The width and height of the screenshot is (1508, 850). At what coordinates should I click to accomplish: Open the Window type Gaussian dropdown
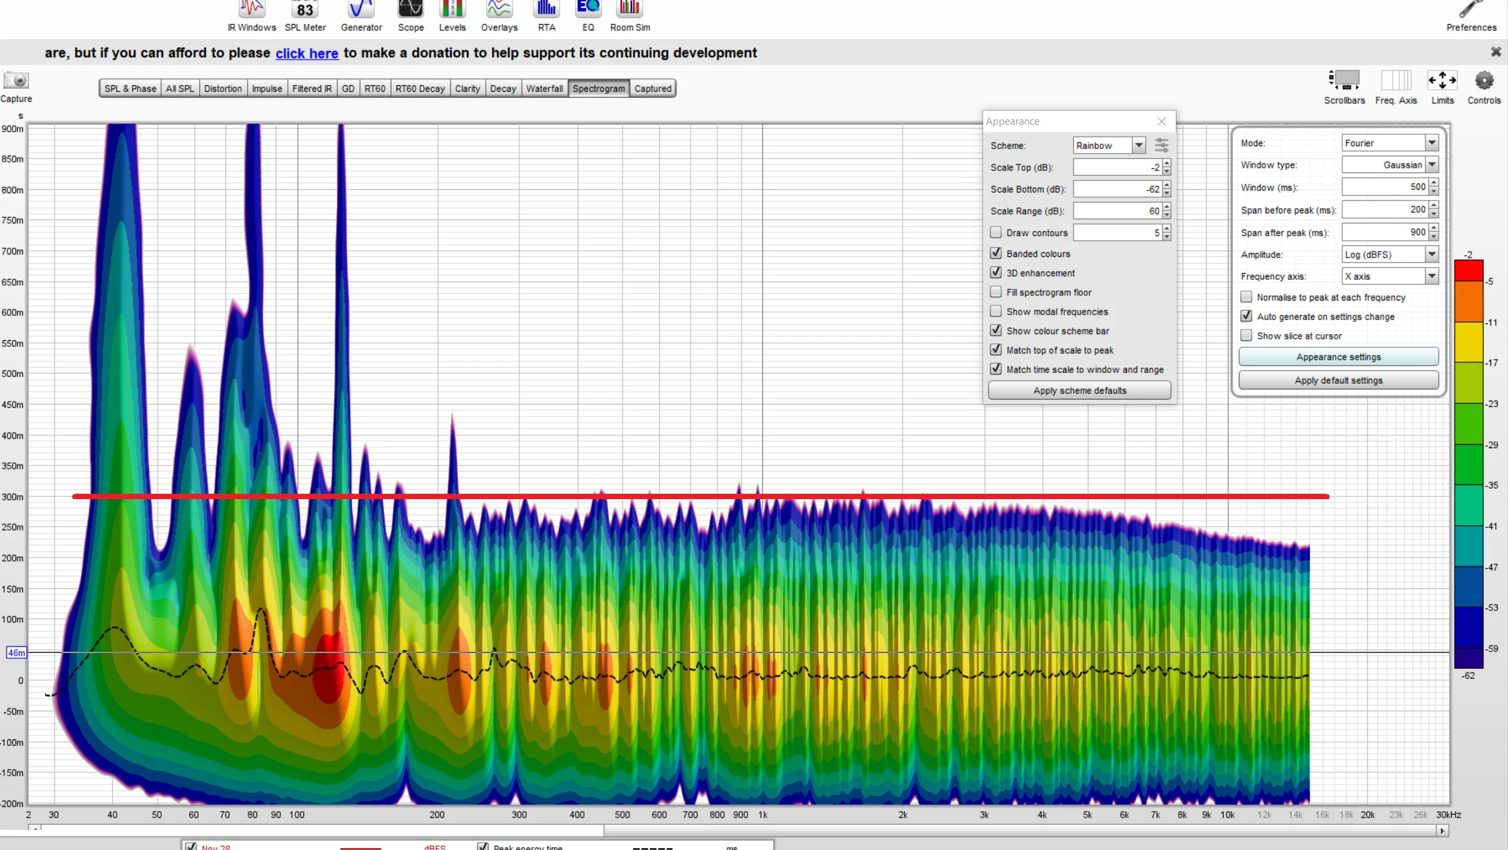[1390, 165]
